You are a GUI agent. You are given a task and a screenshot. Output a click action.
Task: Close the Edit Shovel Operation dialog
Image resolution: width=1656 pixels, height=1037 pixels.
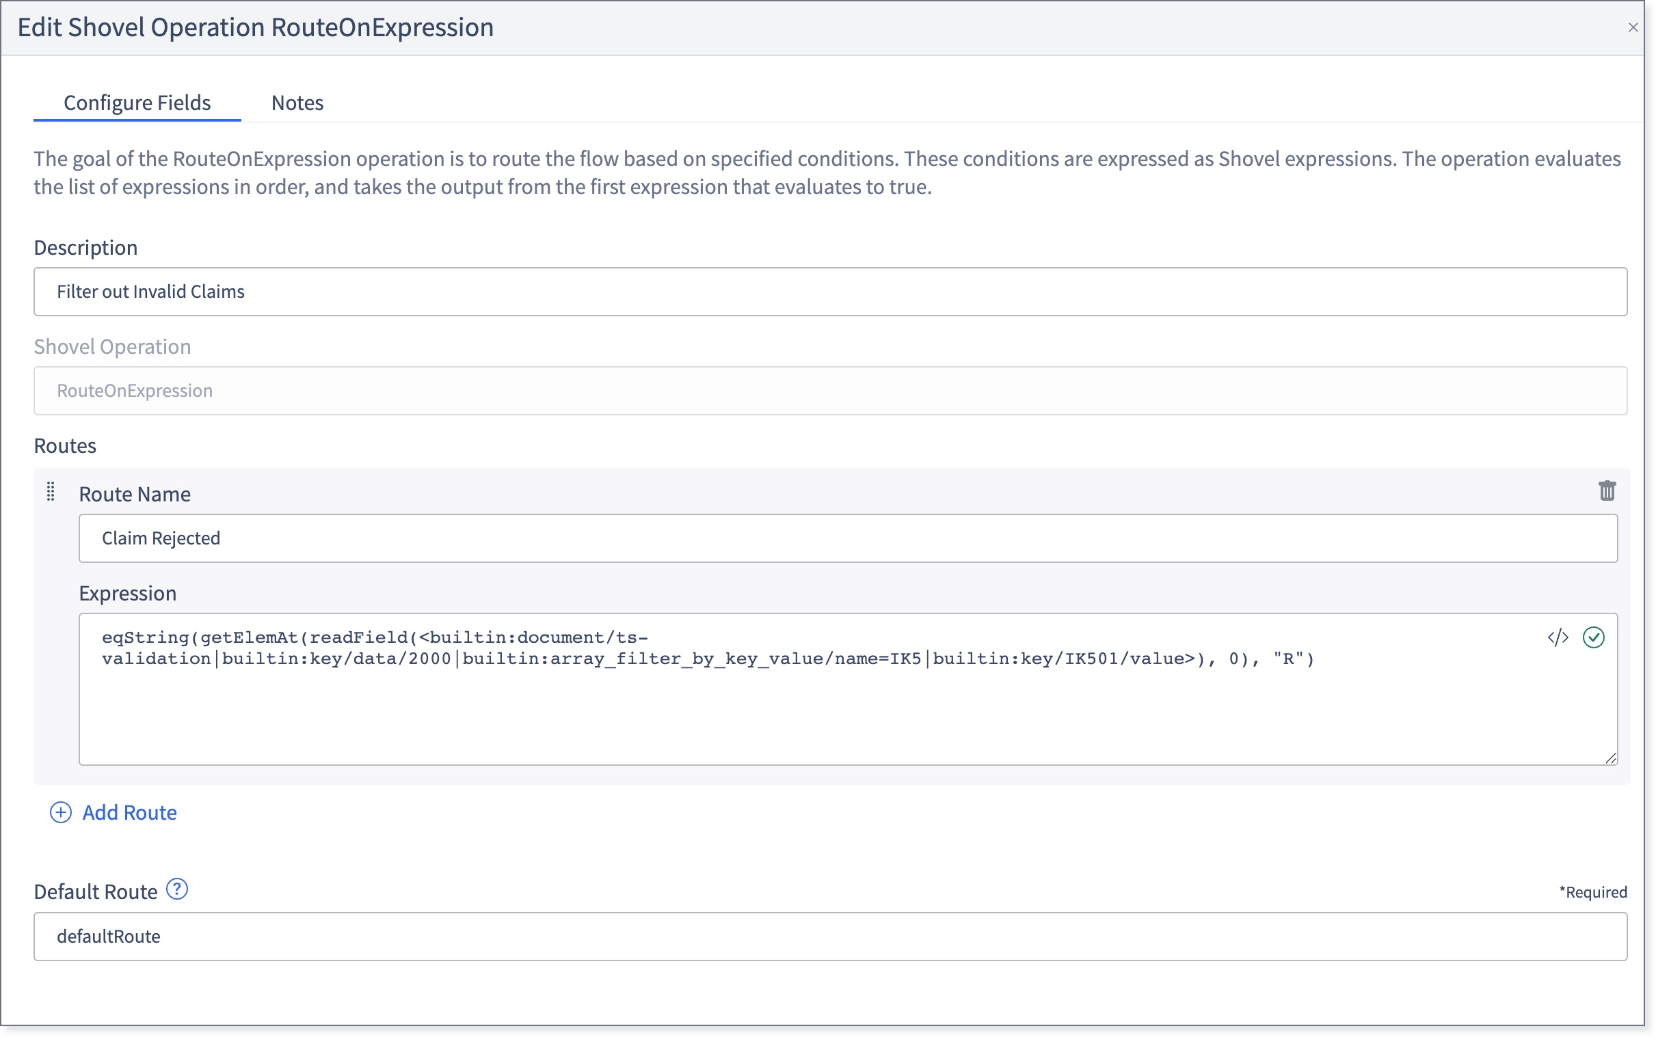point(1633,27)
